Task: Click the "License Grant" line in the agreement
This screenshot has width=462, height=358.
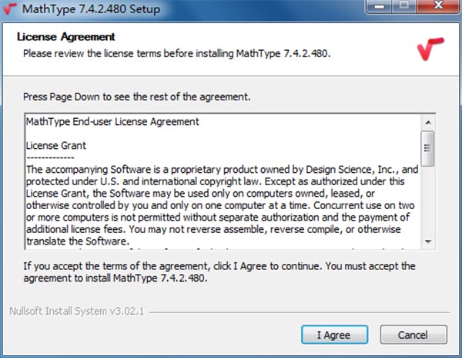Action: [x=56, y=145]
